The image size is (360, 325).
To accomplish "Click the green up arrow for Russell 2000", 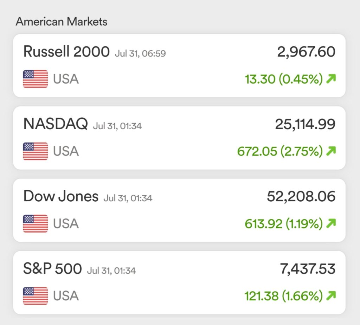I will click(x=331, y=78).
